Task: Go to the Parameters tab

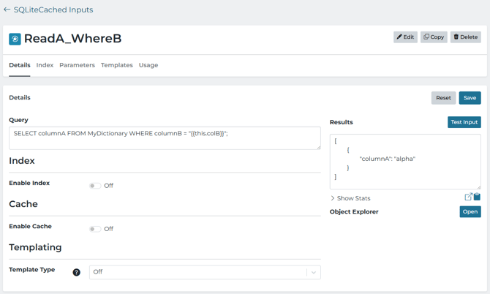Action: (77, 65)
